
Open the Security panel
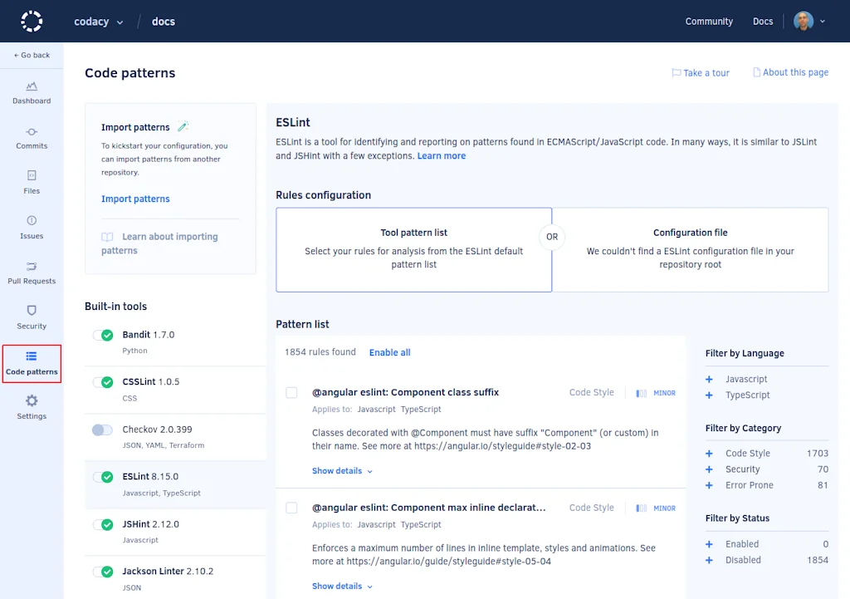(31, 317)
